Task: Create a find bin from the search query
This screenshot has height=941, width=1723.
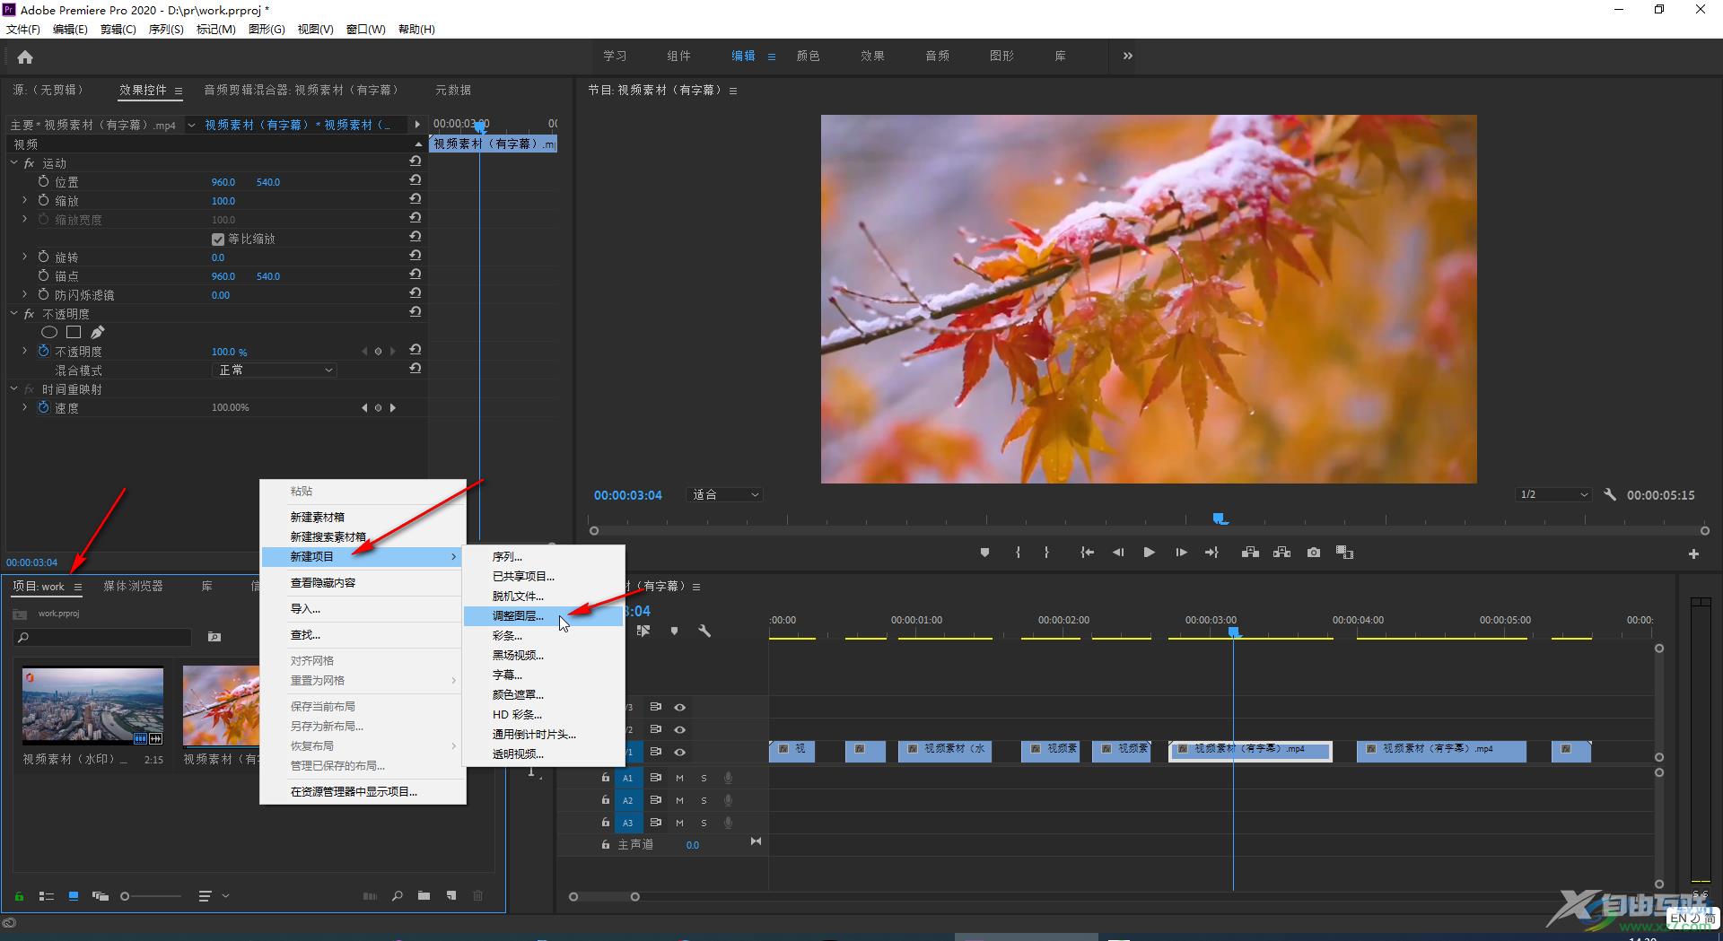Action: tap(214, 637)
